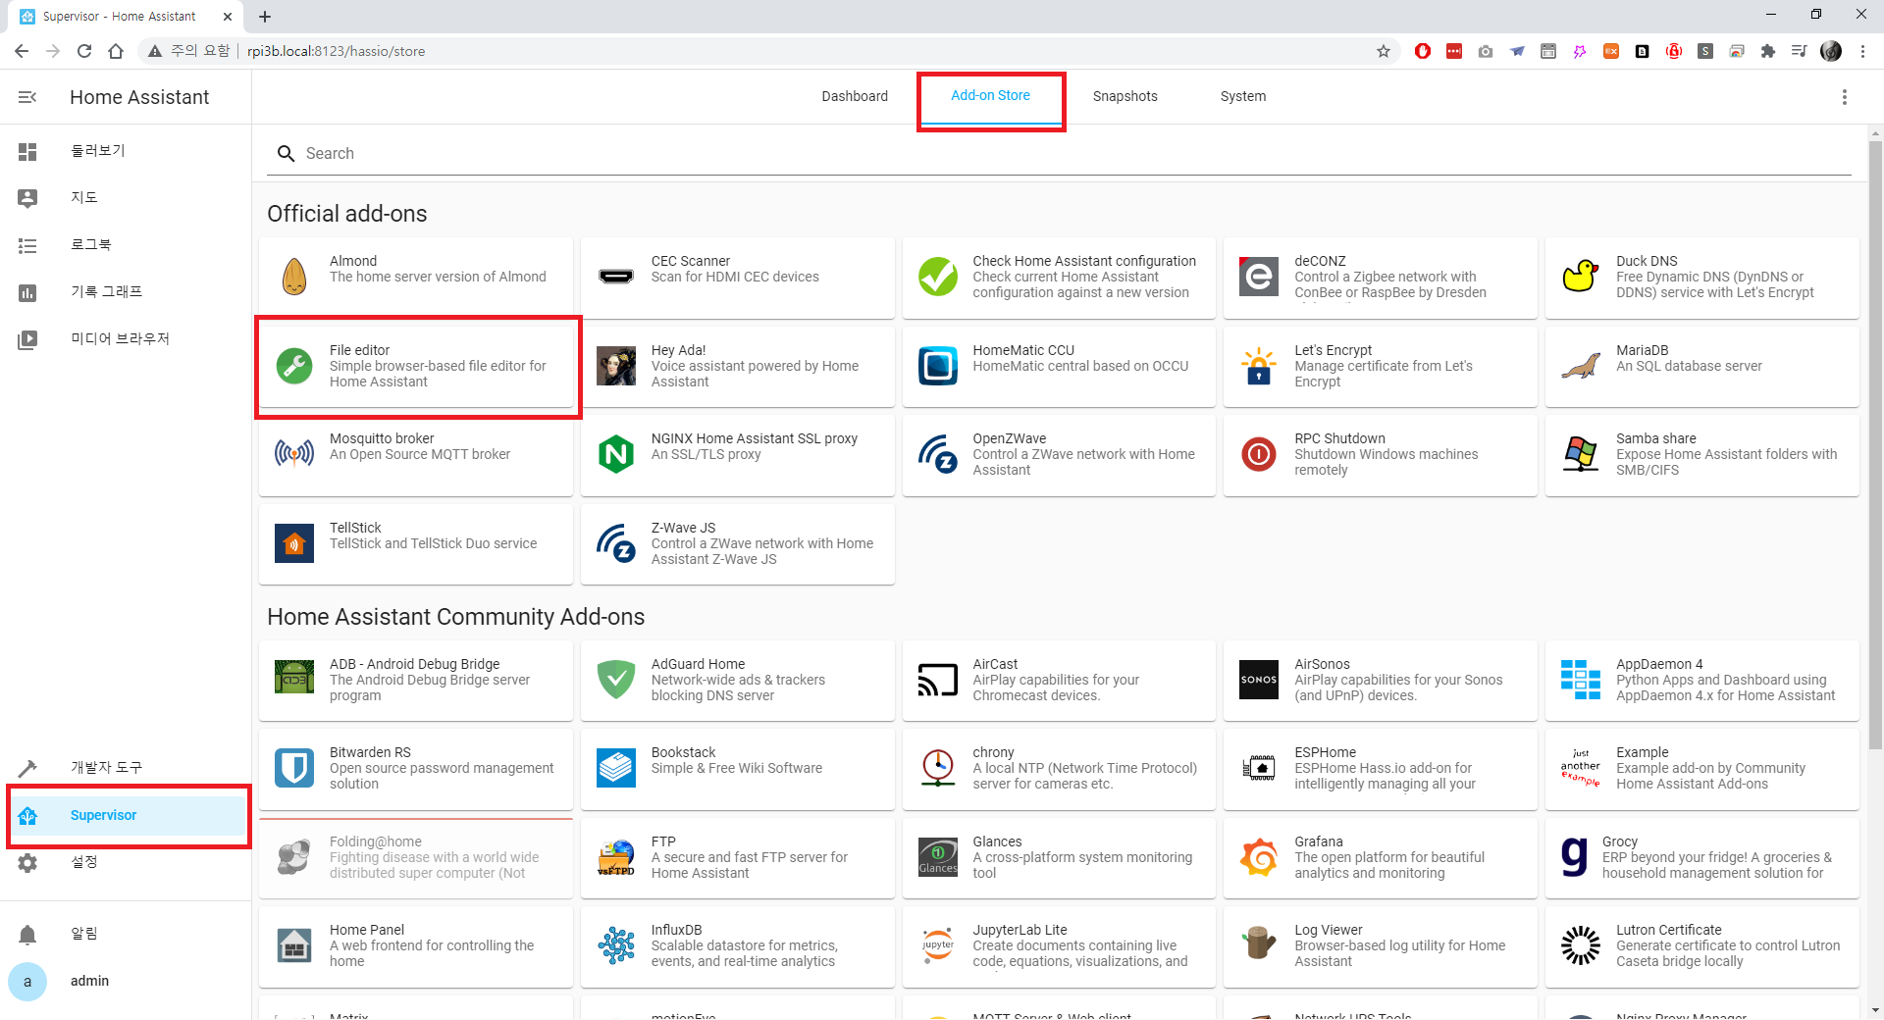The image size is (1884, 1020).
Task: Open the 기록 그래프 history sidebar item
Action: click(x=127, y=292)
